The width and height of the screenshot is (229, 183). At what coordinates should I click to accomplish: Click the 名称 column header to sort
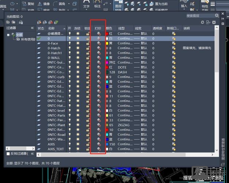pyautogui.click(x=51, y=28)
